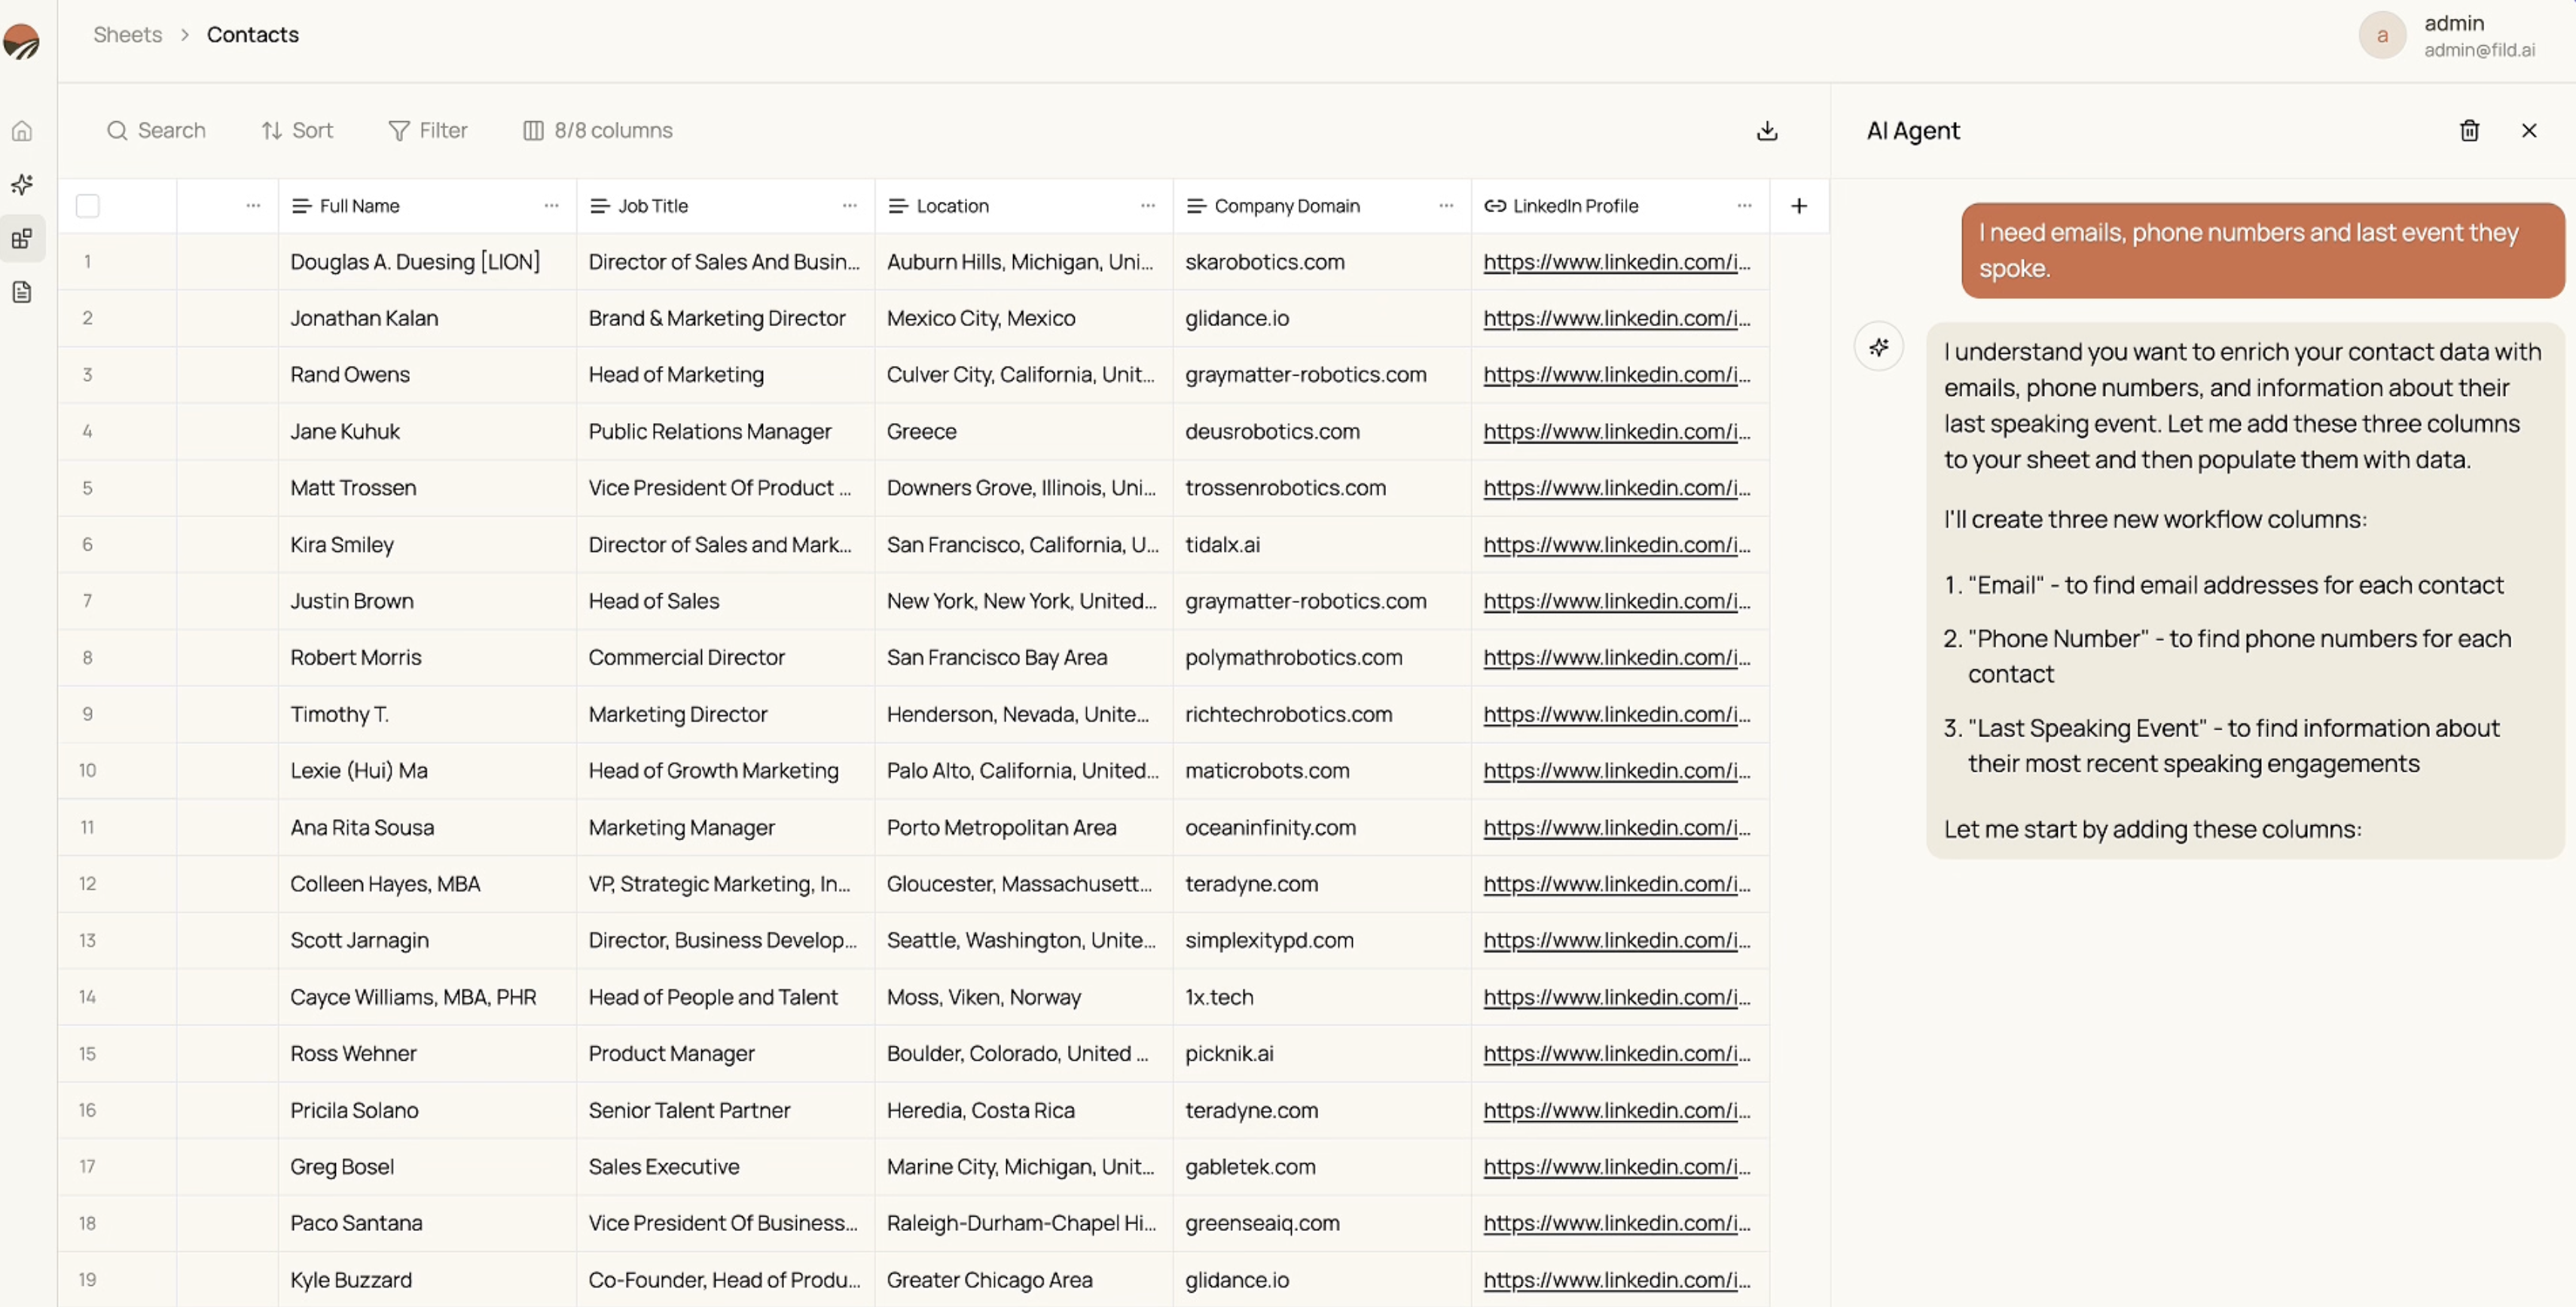2576x1307 pixels.
Task: Select the Sheets grid sidebar icon
Action: (x=22, y=239)
